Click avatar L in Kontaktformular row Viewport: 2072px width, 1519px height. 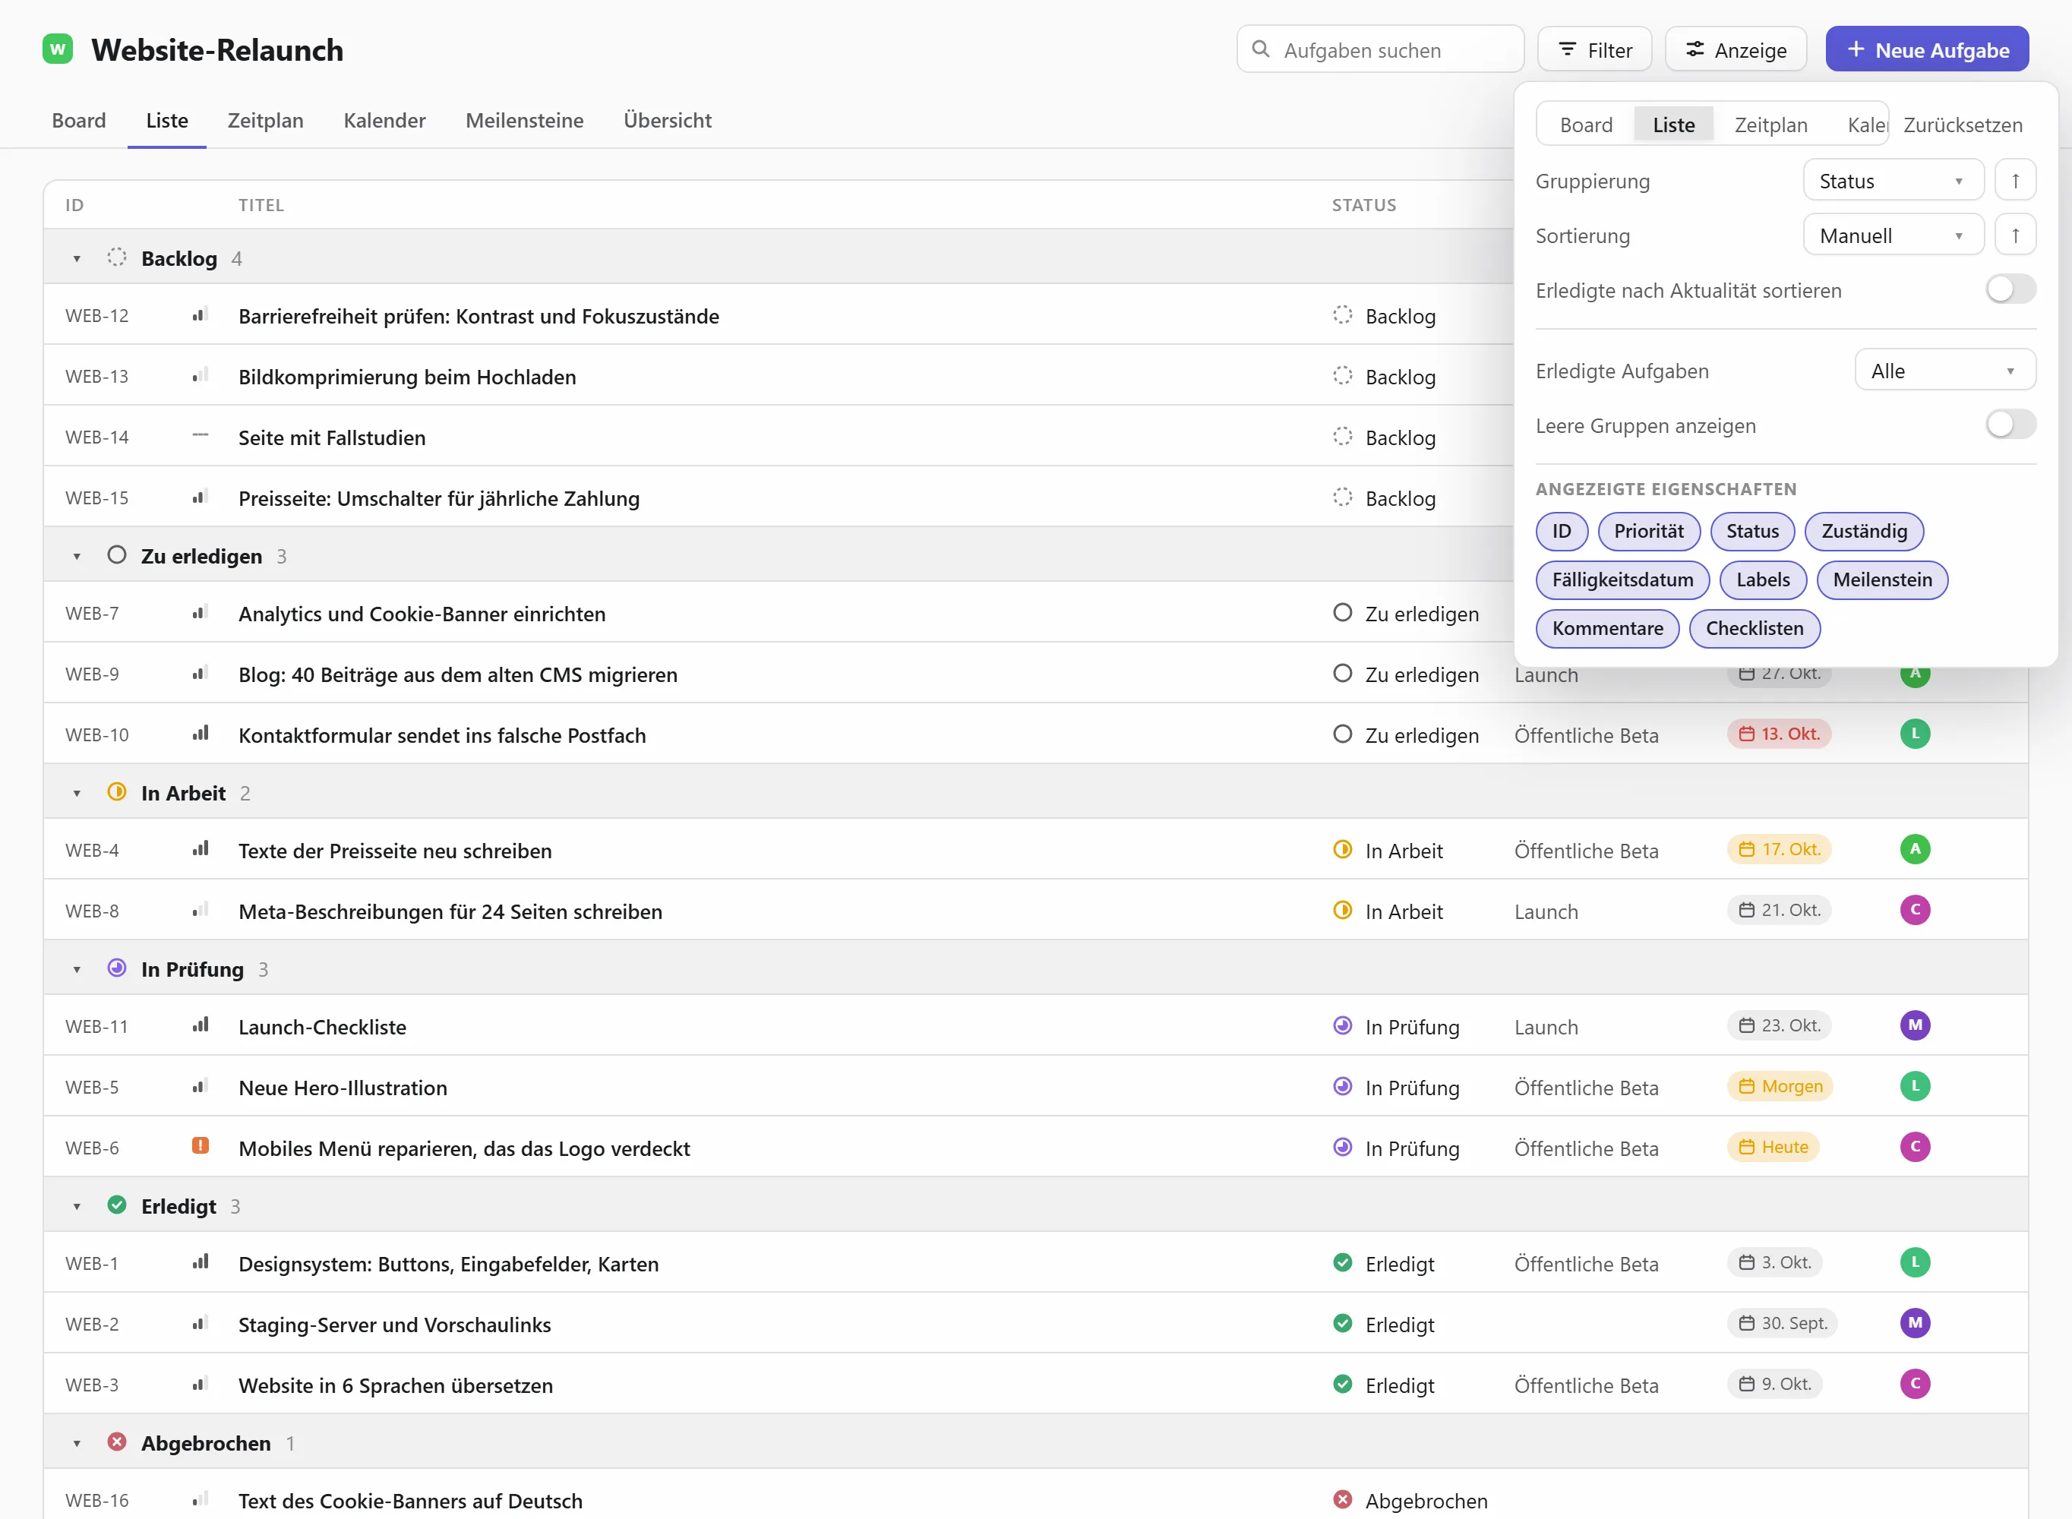click(1915, 734)
